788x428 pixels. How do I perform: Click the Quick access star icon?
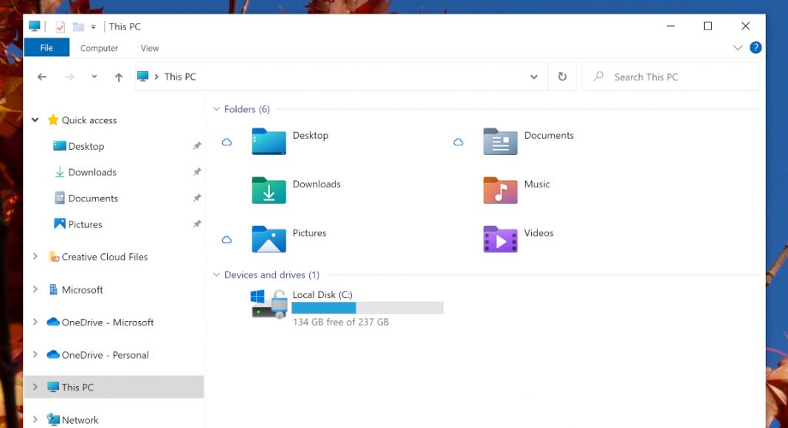(53, 120)
